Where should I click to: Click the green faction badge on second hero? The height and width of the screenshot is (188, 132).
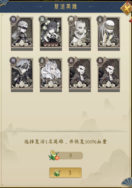[x=42, y=19]
